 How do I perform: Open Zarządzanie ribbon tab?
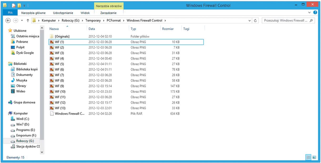pyautogui.click(x=108, y=13)
